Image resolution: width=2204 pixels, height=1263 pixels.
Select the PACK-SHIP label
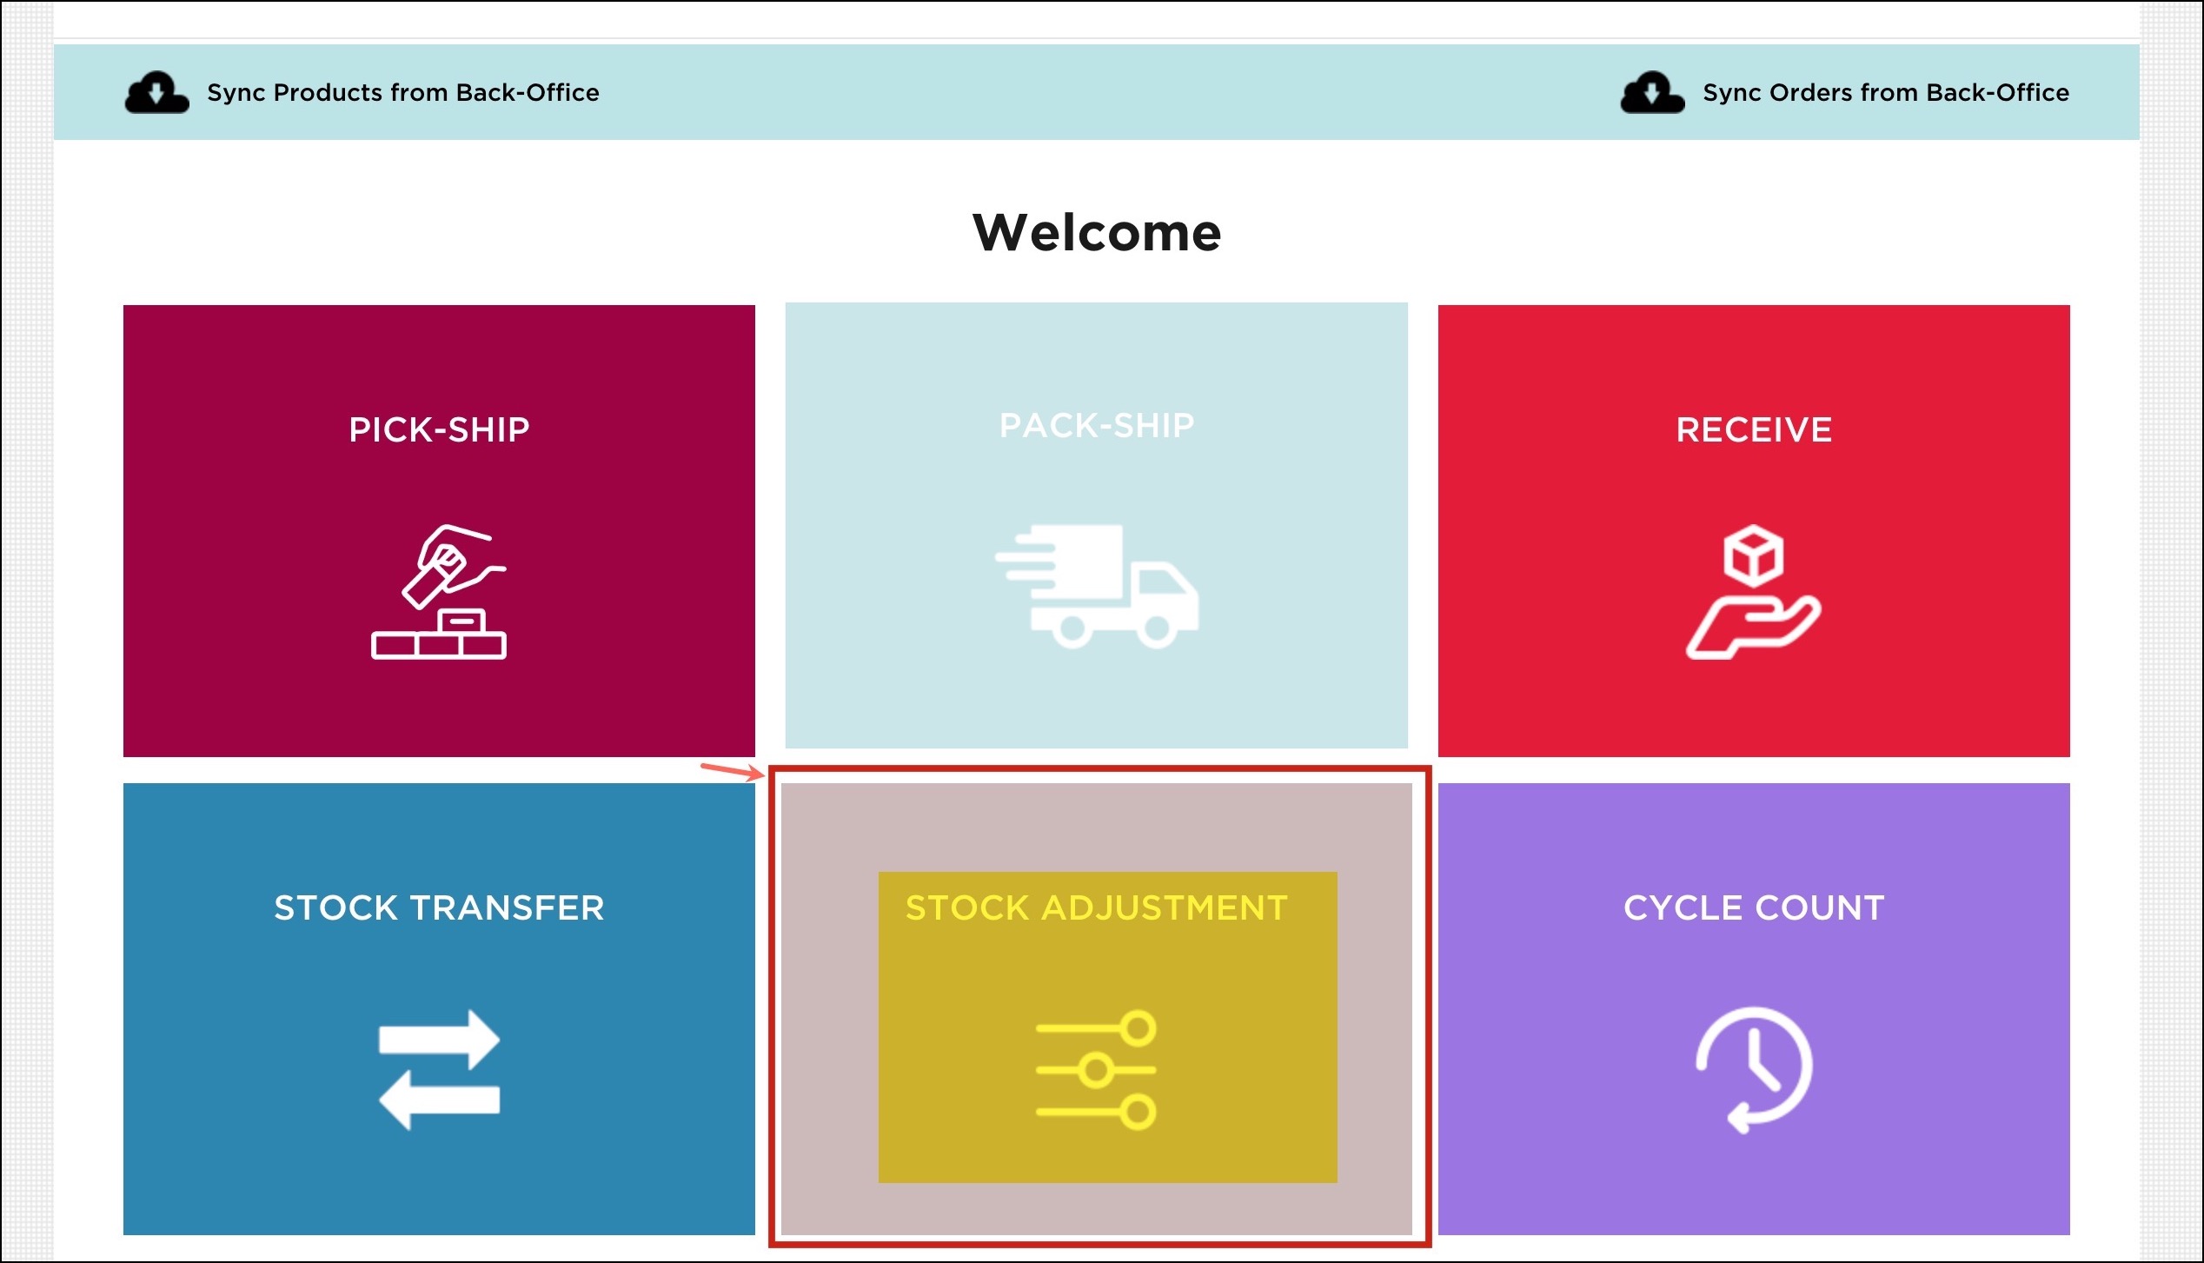click(x=1097, y=425)
